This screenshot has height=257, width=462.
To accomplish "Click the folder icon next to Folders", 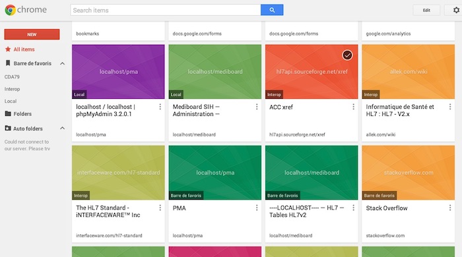I will (8, 113).
